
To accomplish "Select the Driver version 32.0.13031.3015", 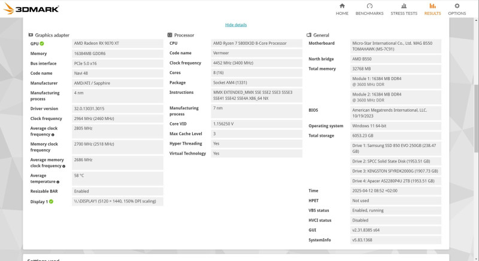I will [x=117, y=109].
